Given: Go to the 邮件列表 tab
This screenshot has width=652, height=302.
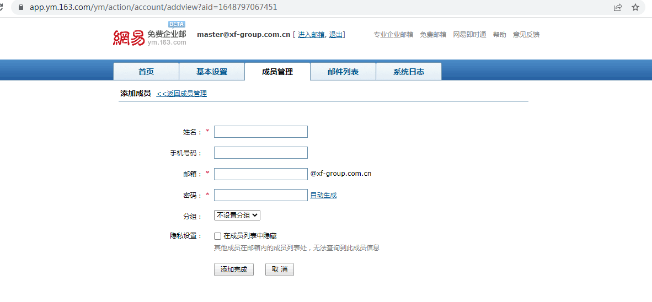Looking at the screenshot, I should coord(343,72).
